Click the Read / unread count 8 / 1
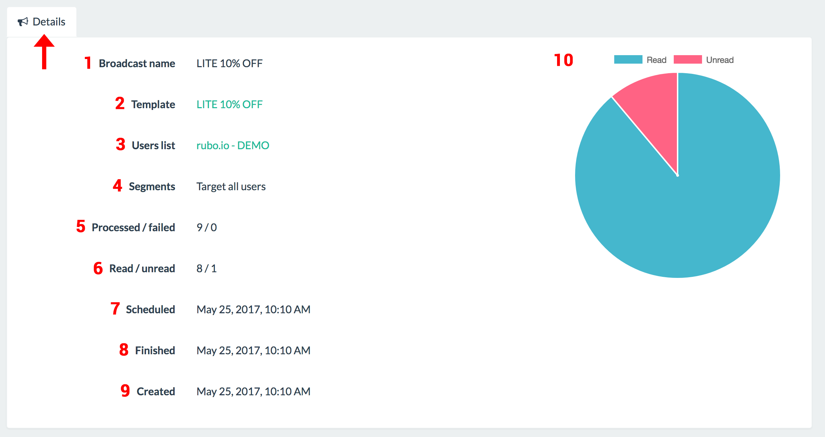 (206, 268)
